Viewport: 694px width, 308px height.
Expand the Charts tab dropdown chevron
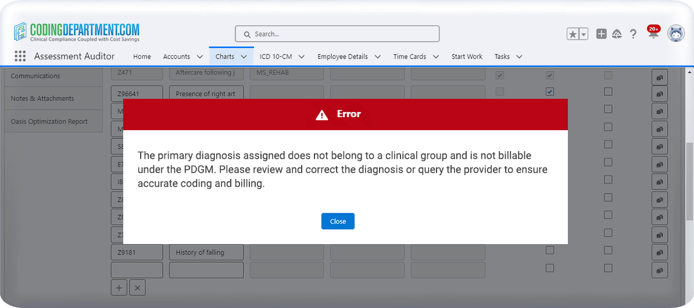(x=244, y=57)
